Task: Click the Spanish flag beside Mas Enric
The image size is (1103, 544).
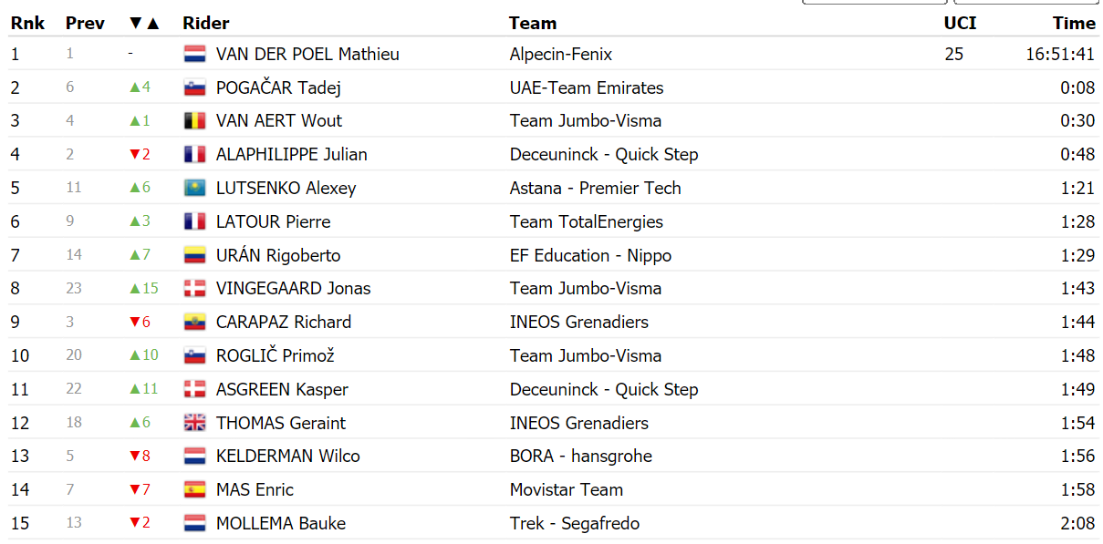Action: pyautogui.click(x=195, y=489)
